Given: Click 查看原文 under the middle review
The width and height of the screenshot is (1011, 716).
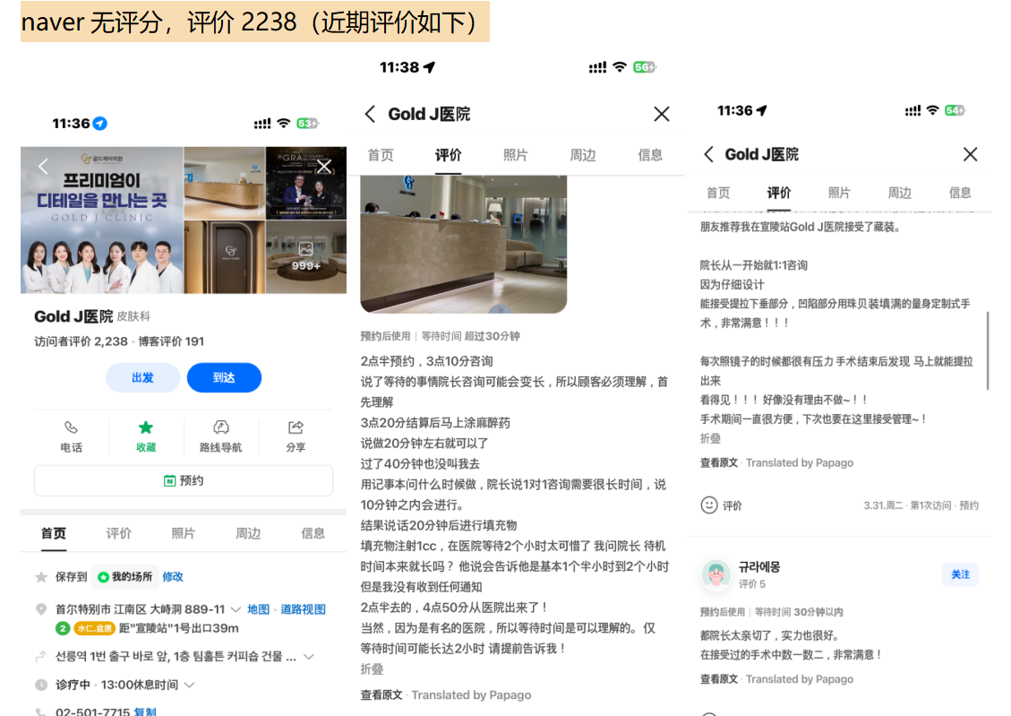Looking at the screenshot, I should pos(381,694).
